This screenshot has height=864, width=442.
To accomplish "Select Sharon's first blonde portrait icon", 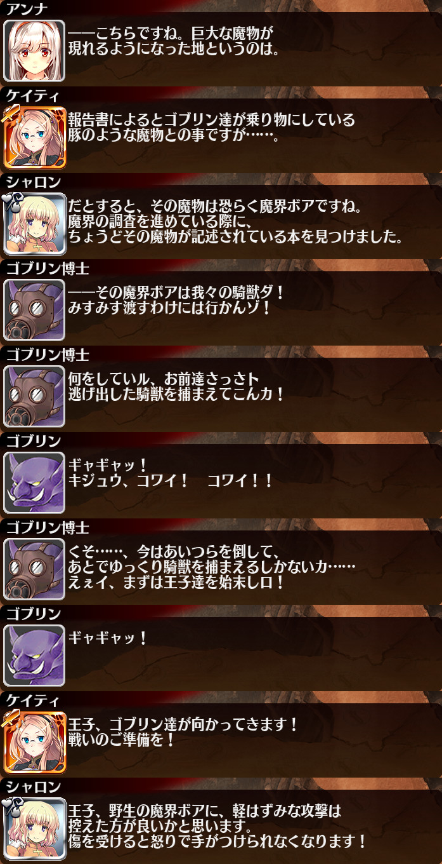I will (34, 223).
